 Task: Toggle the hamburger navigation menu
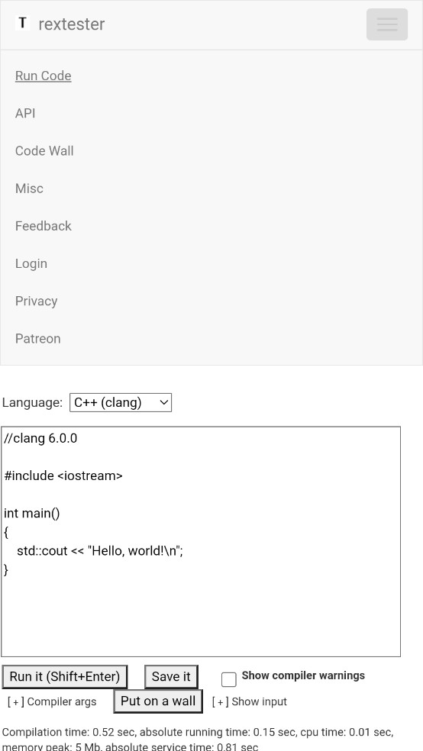coord(387,24)
